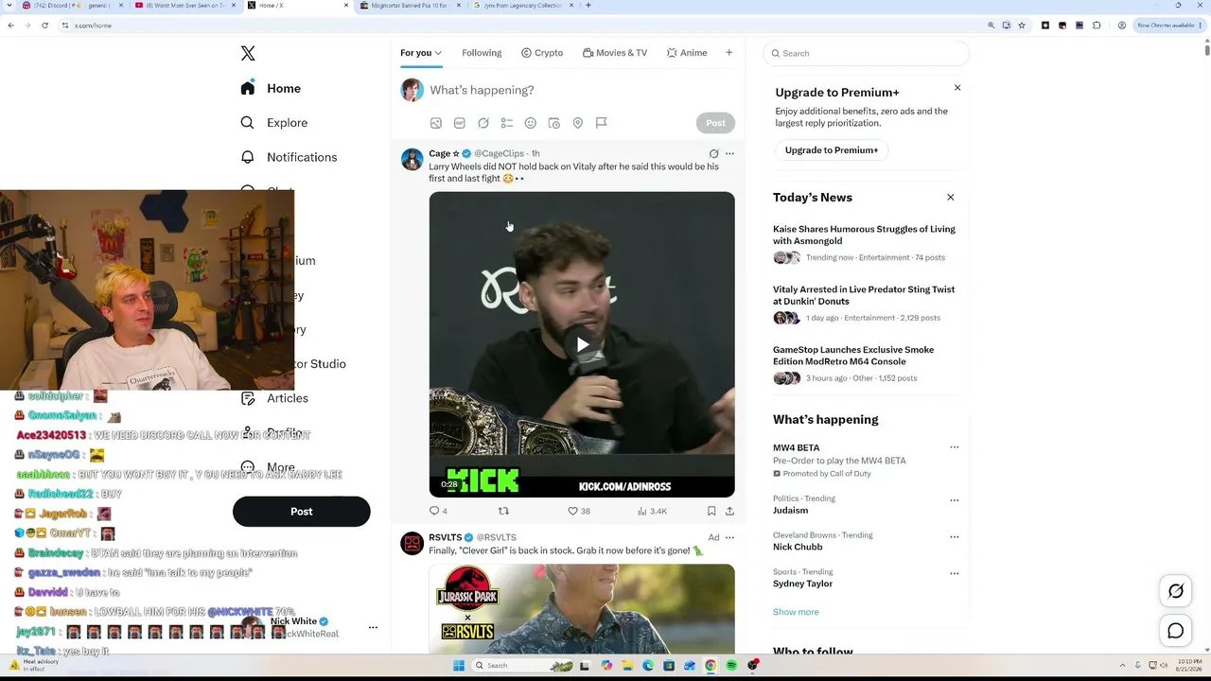The width and height of the screenshot is (1211, 681).
Task: Open options for the MW4 BETA trend
Action: [954, 447]
